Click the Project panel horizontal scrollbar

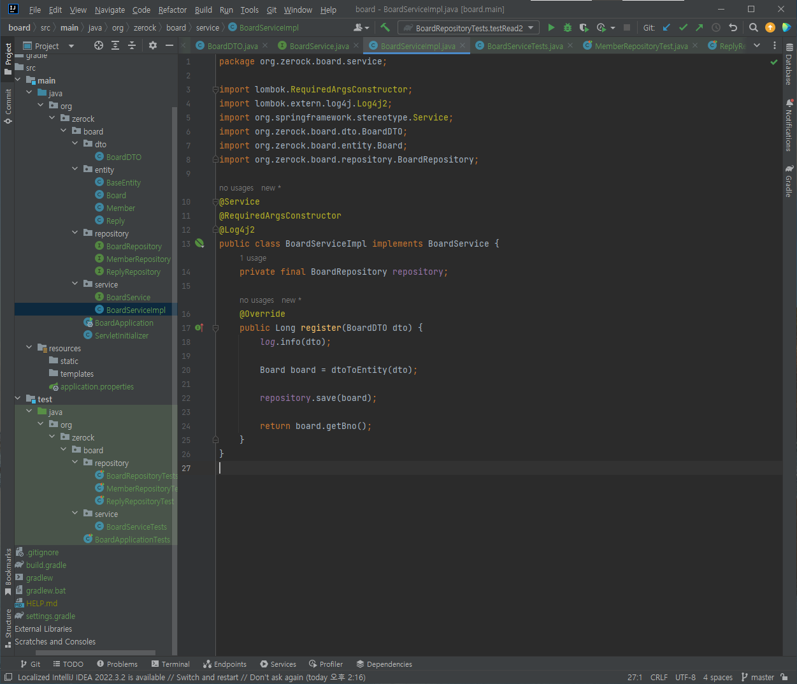(x=95, y=652)
